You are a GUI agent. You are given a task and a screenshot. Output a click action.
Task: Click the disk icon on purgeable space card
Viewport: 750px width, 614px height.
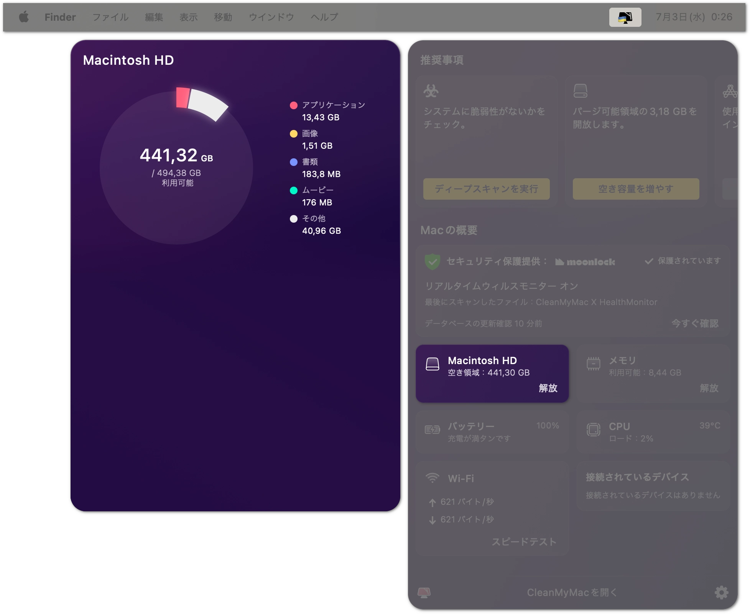click(580, 91)
